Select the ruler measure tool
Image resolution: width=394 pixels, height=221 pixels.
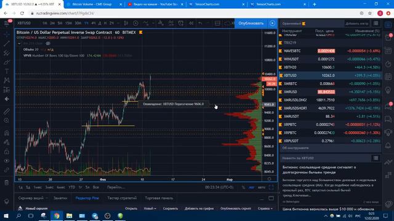7,111
